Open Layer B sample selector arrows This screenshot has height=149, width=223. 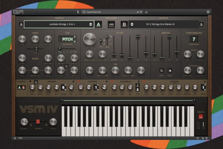132,24
